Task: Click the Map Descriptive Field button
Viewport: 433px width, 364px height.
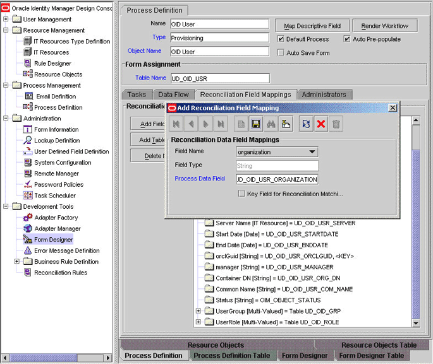Action: pyautogui.click(x=312, y=26)
